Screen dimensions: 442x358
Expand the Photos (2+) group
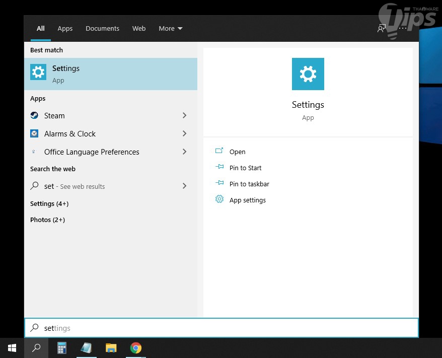coord(47,220)
